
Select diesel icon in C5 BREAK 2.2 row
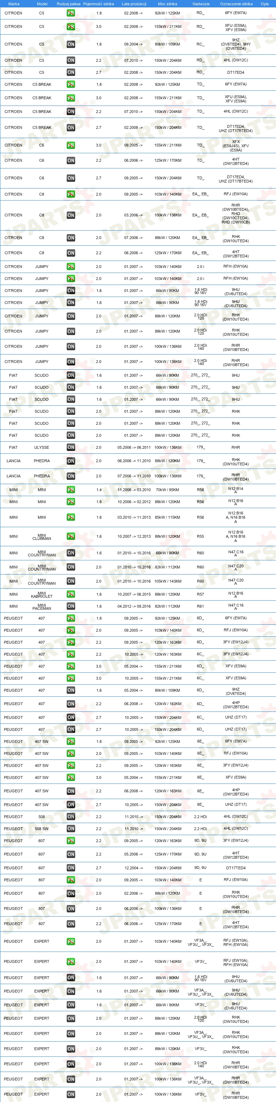click(71, 112)
